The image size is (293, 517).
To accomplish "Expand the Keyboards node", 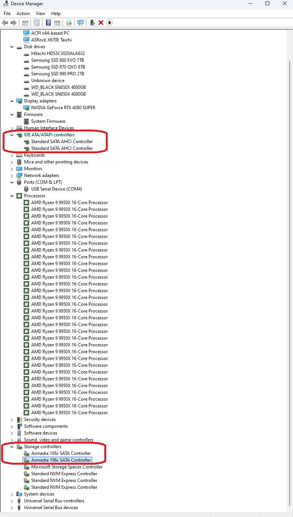I will tap(12, 155).
